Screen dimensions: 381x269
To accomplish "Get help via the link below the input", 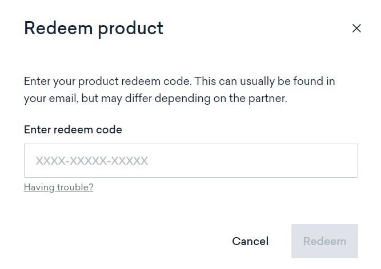I will (58, 187).
